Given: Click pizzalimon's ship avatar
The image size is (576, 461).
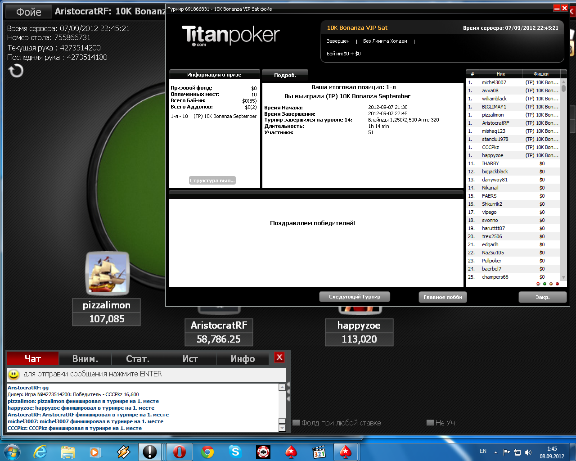Looking at the screenshot, I should [107, 273].
